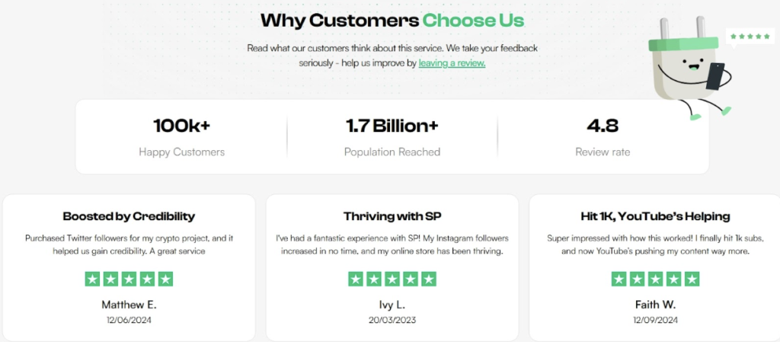Click first star of Ivy L.'s rating
This screenshot has height=342, width=780.
click(x=356, y=279)
